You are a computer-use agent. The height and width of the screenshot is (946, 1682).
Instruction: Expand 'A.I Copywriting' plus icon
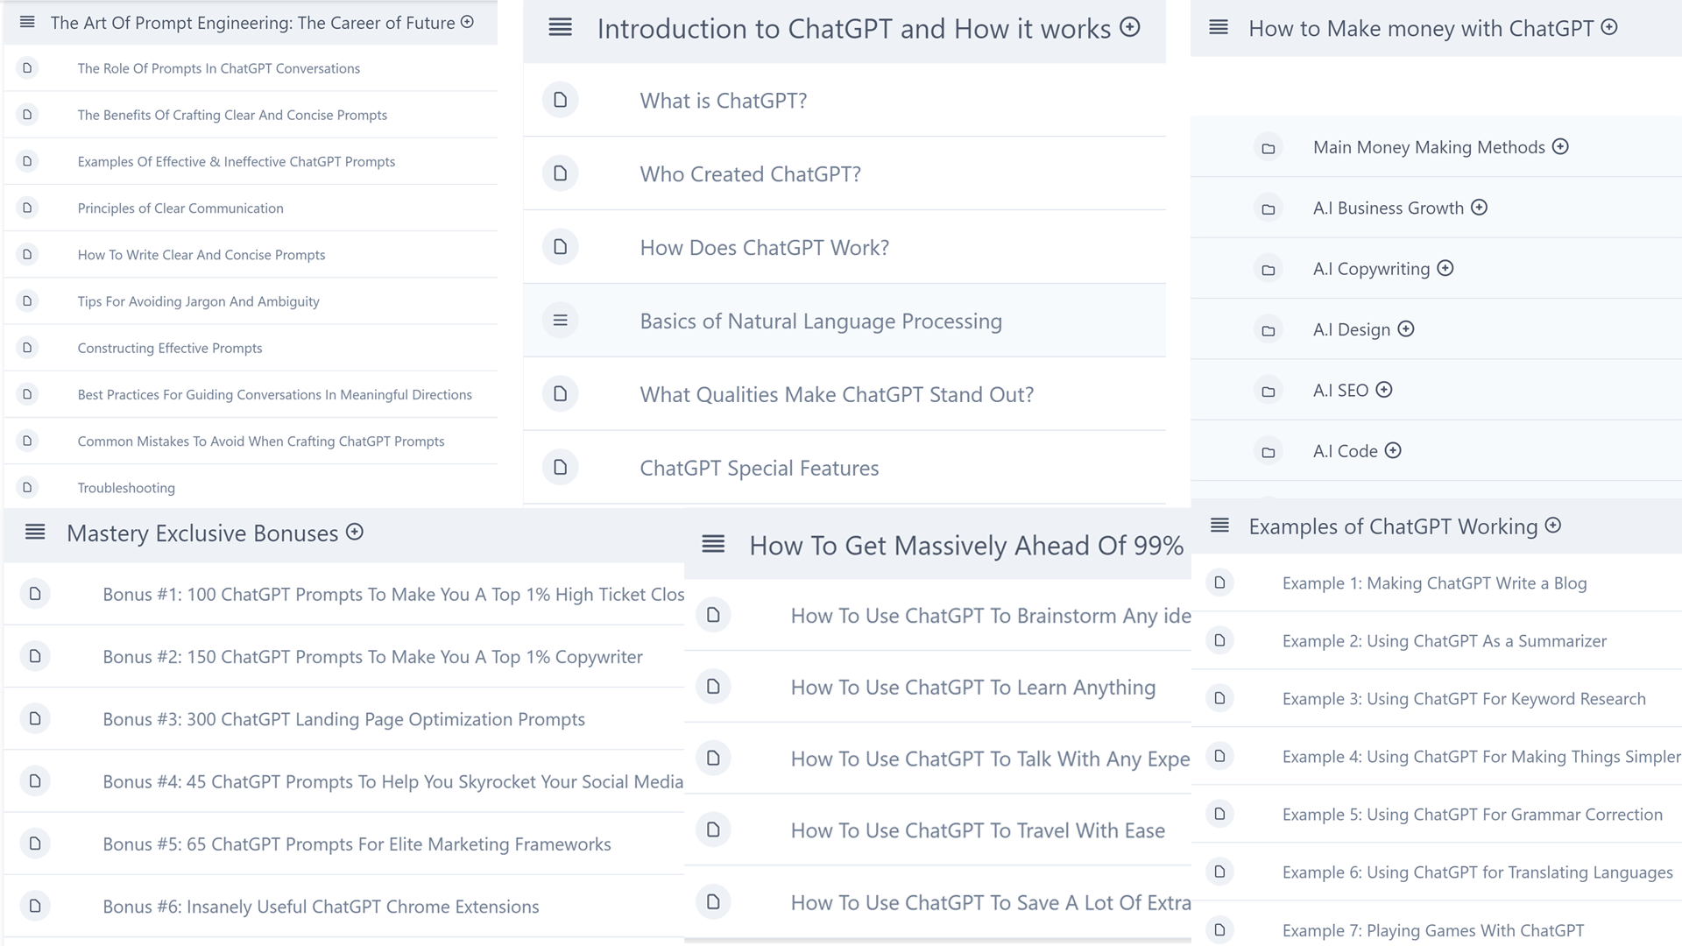tap(1445, 268)
